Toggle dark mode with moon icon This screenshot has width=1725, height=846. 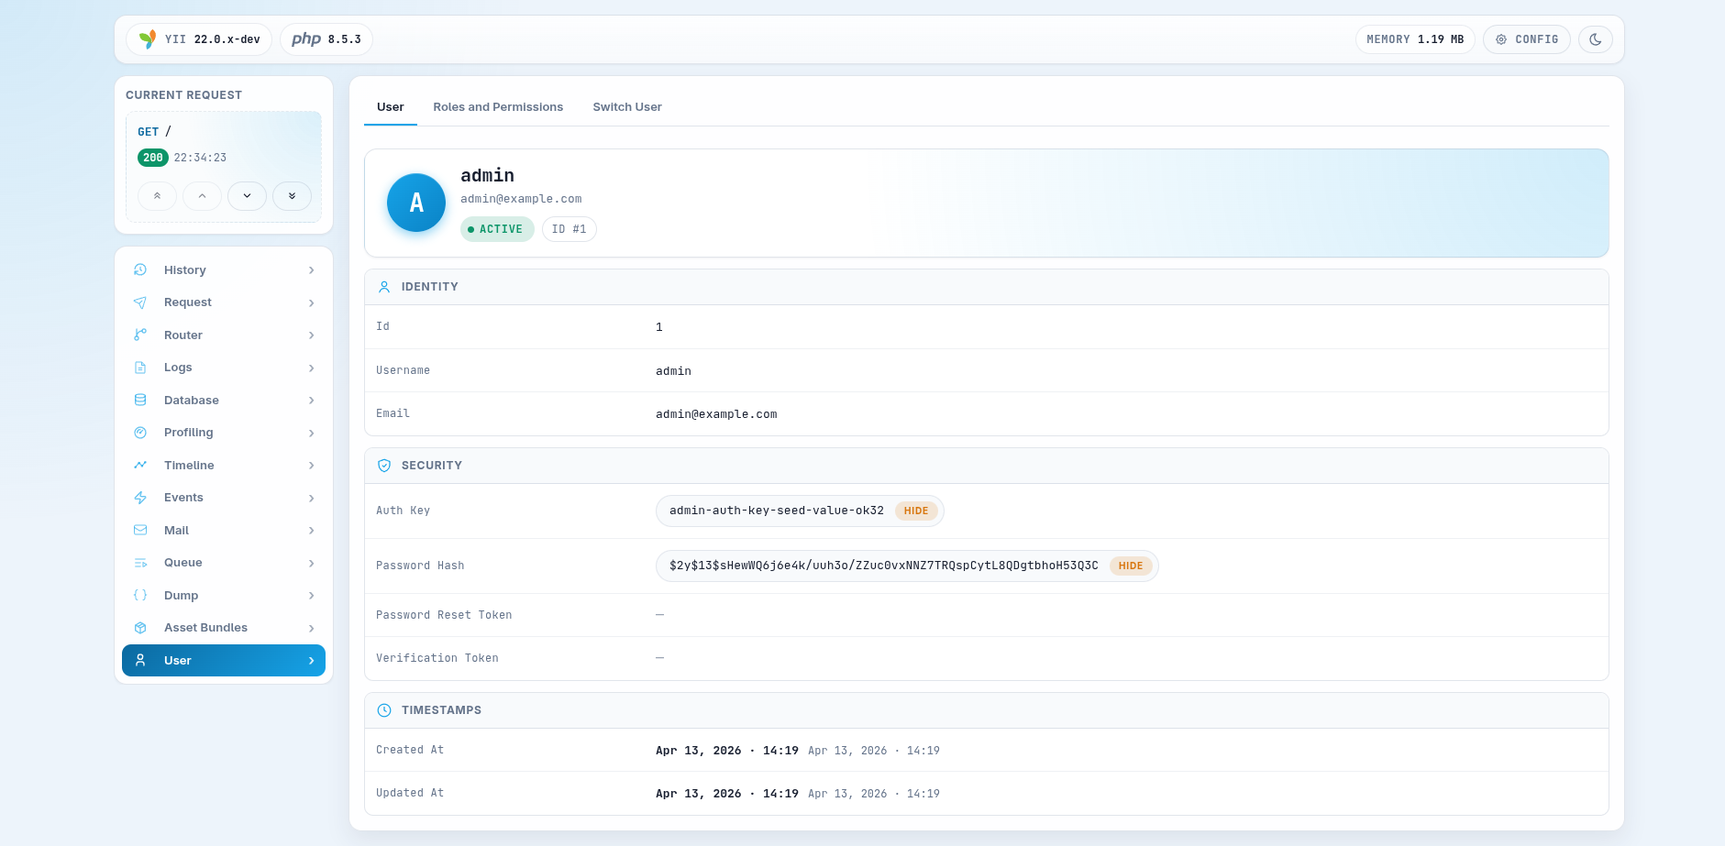tap(1596, 39)
